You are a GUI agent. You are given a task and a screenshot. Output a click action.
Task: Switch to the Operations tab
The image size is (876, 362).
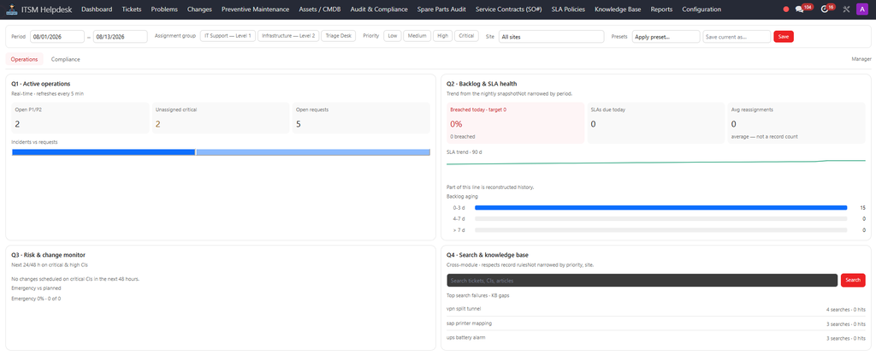click(24, 59)
